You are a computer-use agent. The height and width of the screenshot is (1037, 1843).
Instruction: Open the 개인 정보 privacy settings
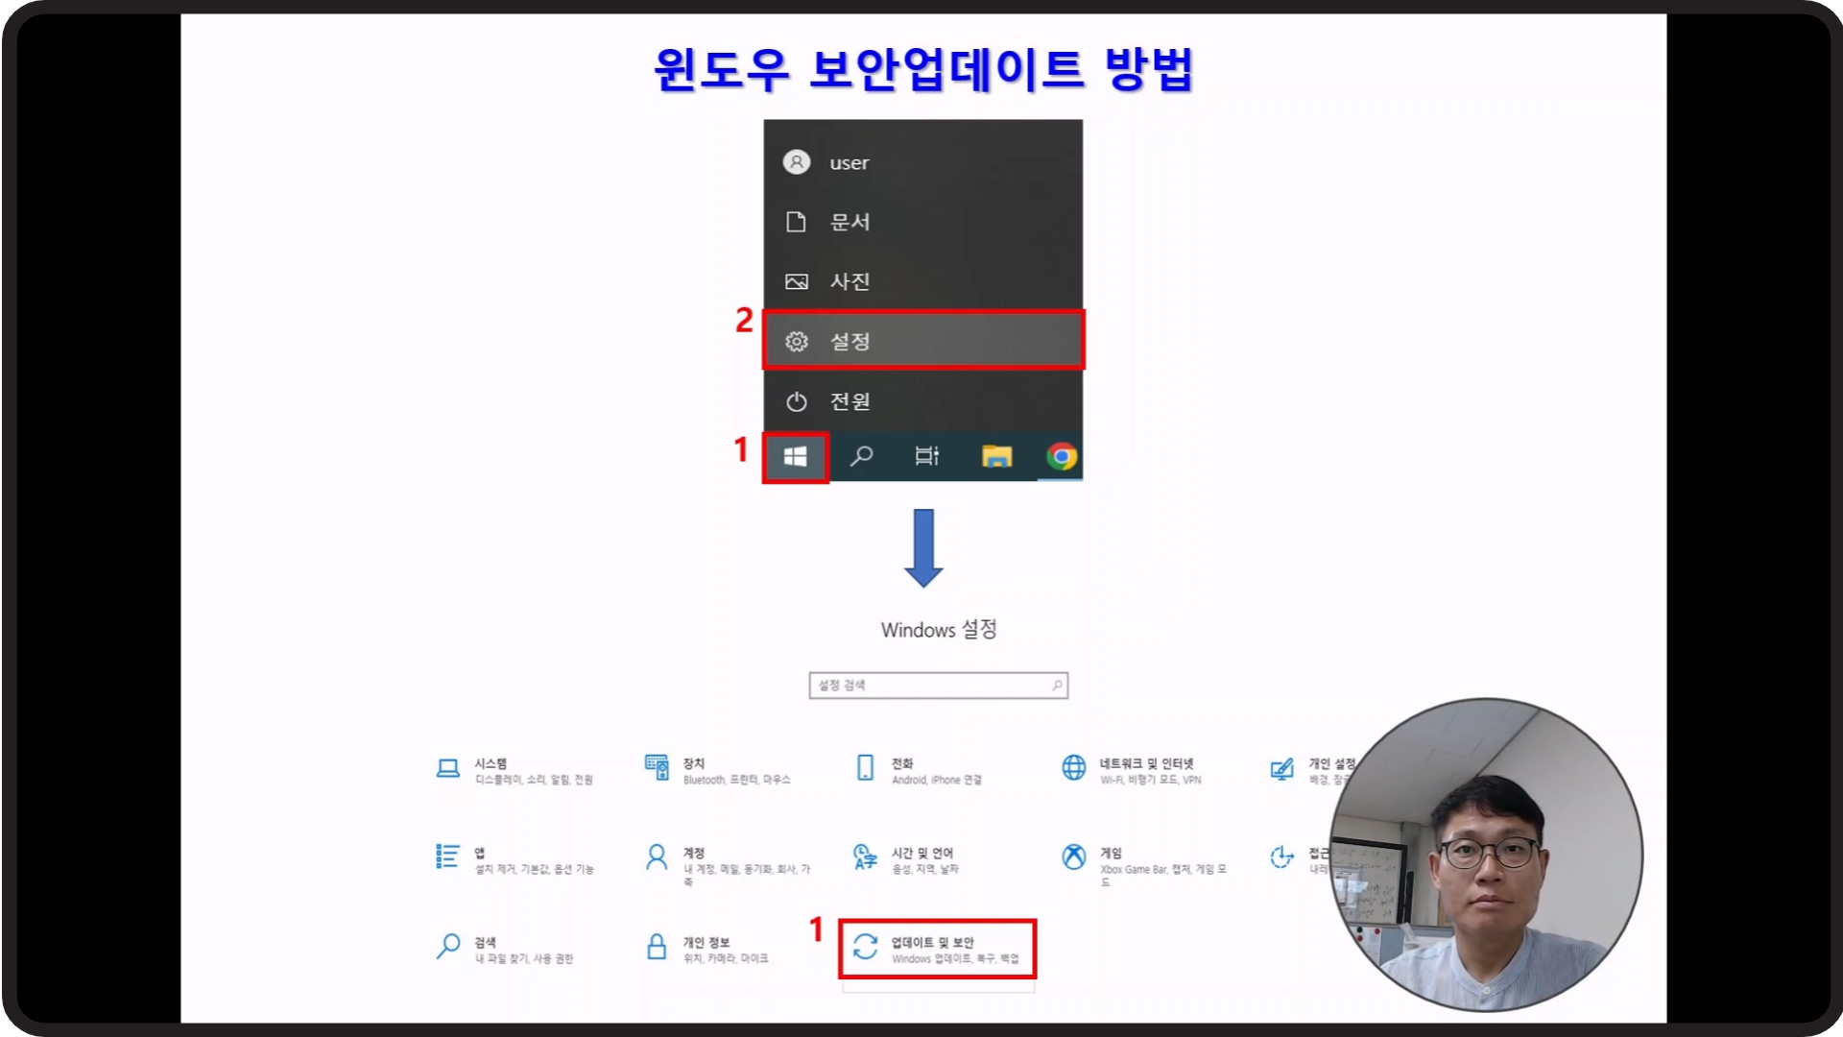point(708,949)
